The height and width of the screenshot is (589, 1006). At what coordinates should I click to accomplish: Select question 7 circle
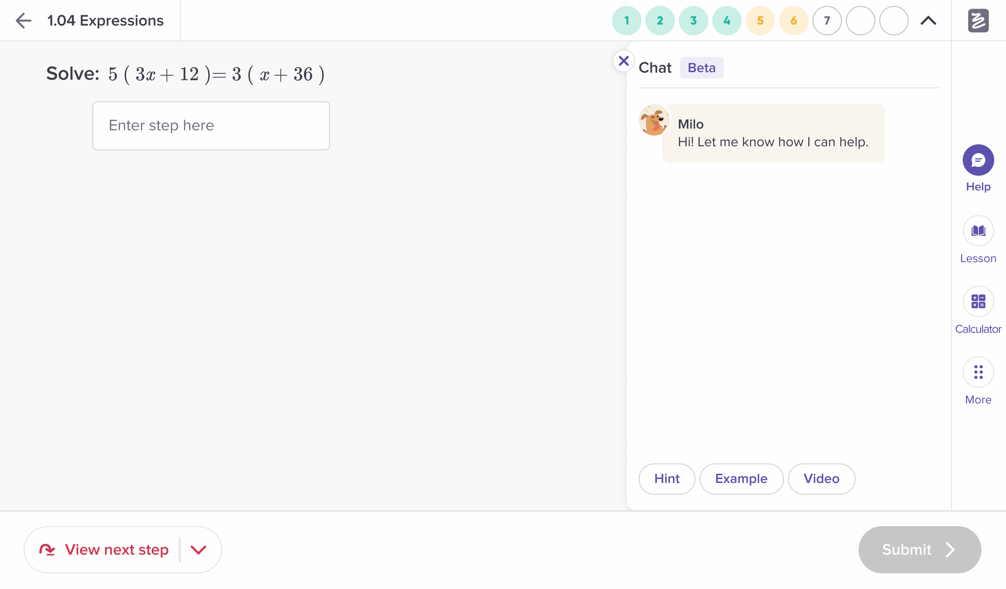pyautogui.click(x=827, y=21)
